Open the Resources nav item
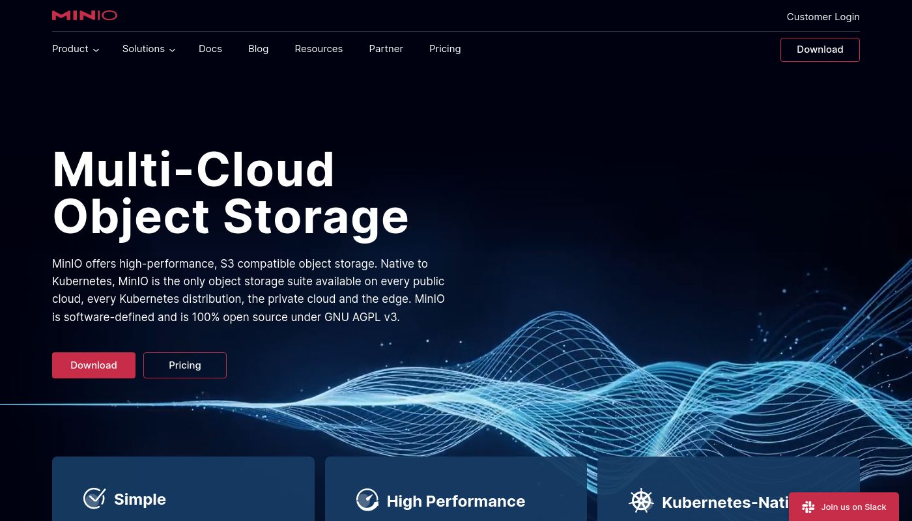Image resolution: width=912 pixels, height=521 pixels. (x=319, y=49)
